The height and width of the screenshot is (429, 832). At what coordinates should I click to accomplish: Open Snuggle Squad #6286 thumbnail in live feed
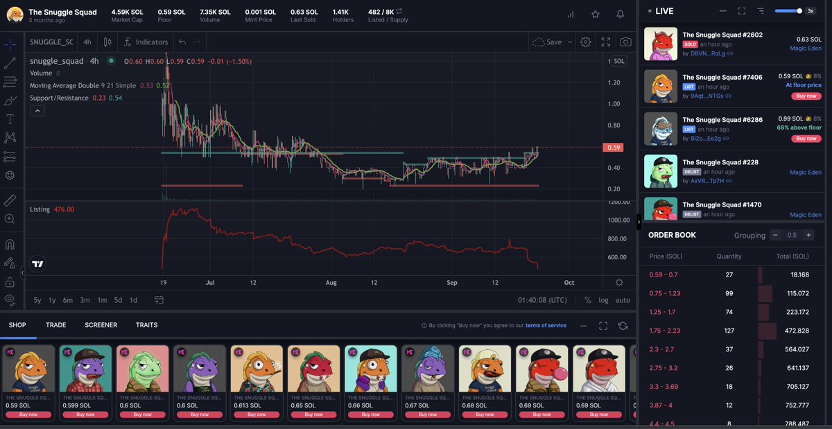(661, 129)
